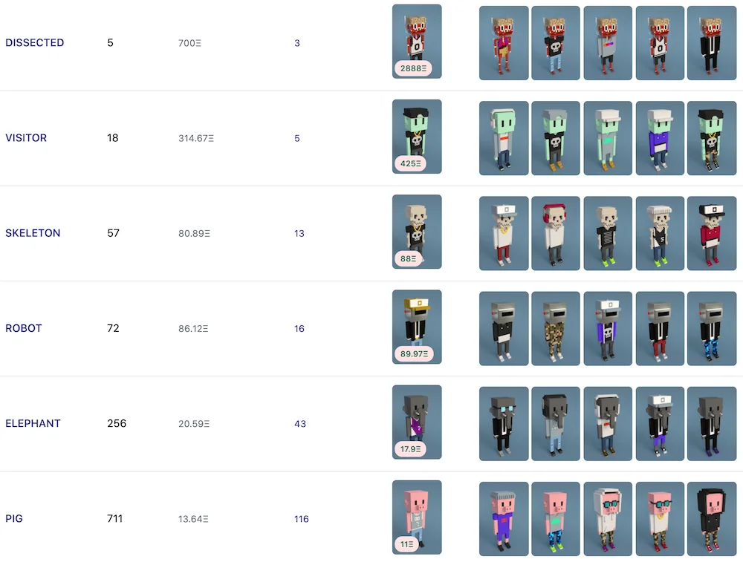Open the DISSECTED type link
The width and height of the screenshot is (743, 562).
pyautogui.click(x=35, y=42)
